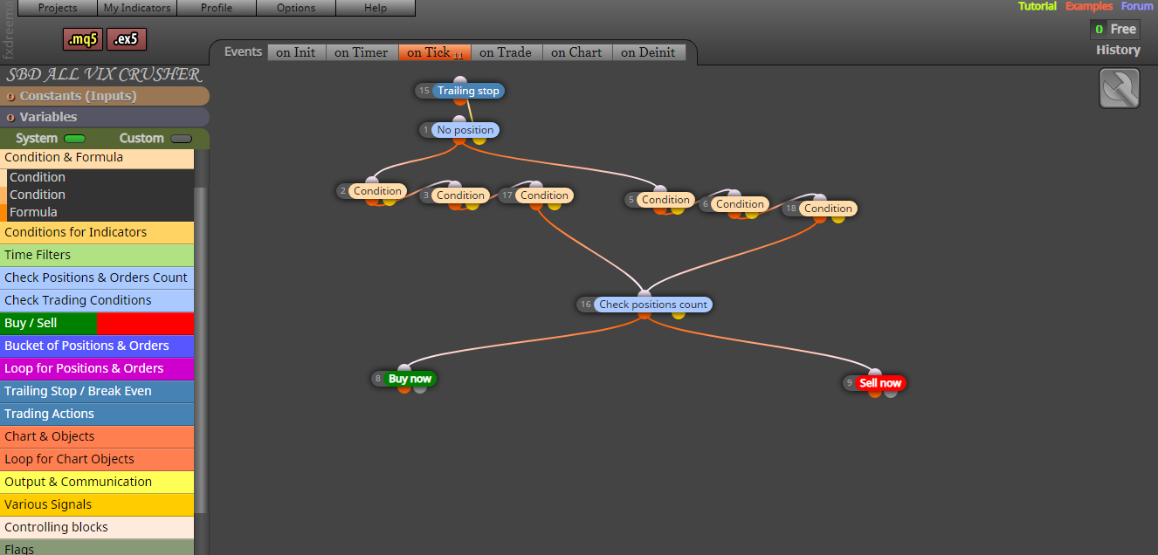Export project as .mq5 file
Viewport: 1158px width, 555px height.
coord(83,39)
